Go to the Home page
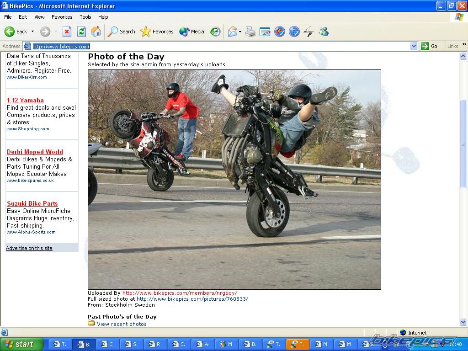 click(x=96, y=32)
